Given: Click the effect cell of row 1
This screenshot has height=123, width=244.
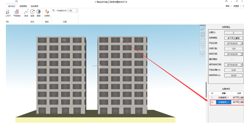Looking at the screenshot, I should pyautogui.click(x=238, y=98).
